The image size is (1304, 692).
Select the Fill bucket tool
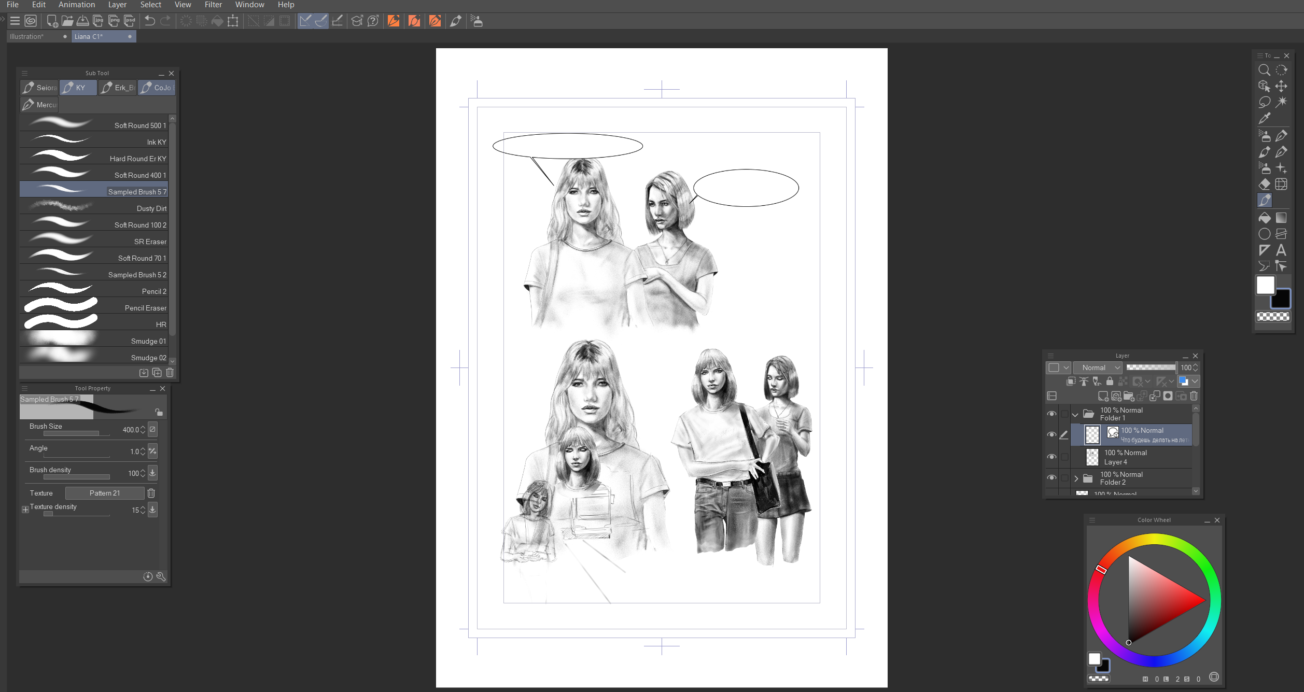coord(1264,218)
